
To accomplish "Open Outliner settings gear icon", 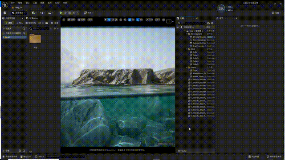I will pos(212,23).
